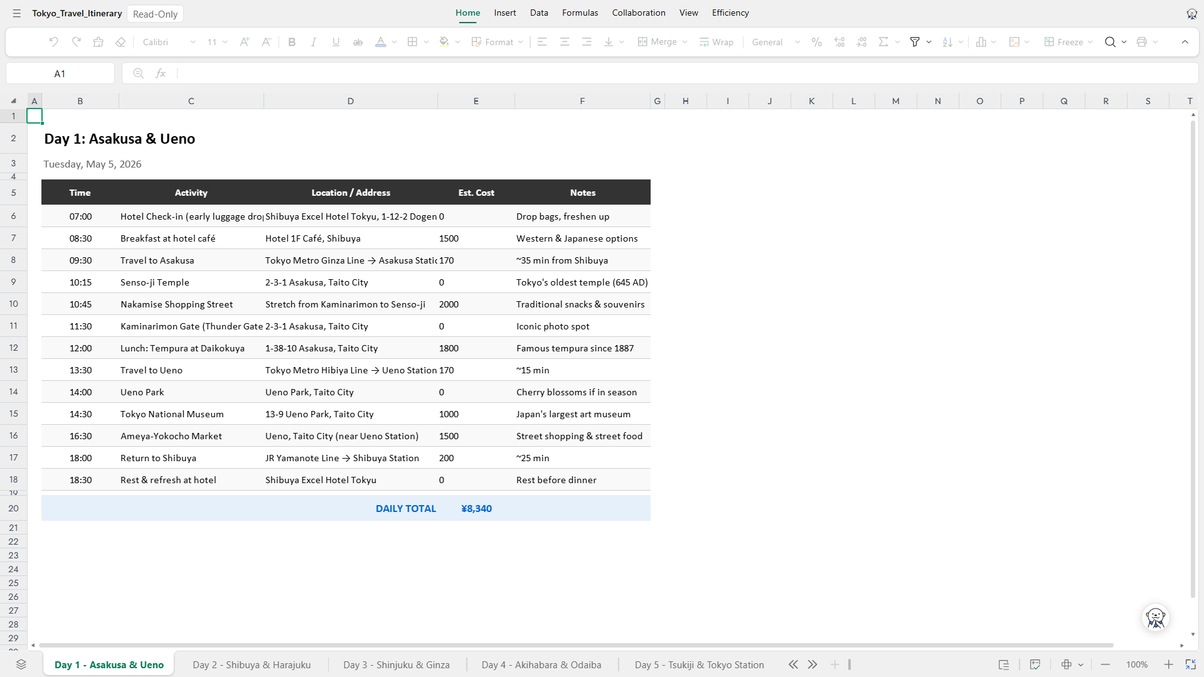
Task: Collapse the toolbar with chevron up
Action: point(1185,42)
